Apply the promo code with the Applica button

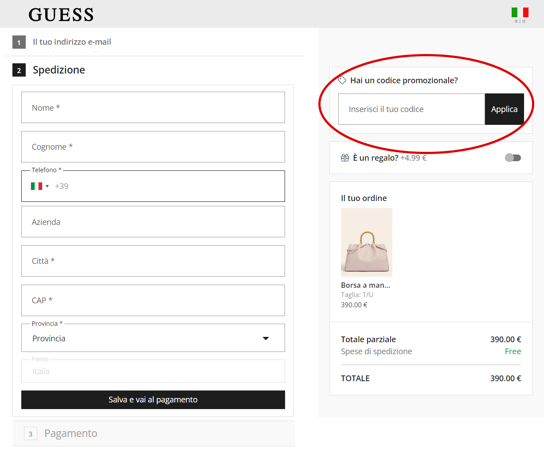click(504, 109)
